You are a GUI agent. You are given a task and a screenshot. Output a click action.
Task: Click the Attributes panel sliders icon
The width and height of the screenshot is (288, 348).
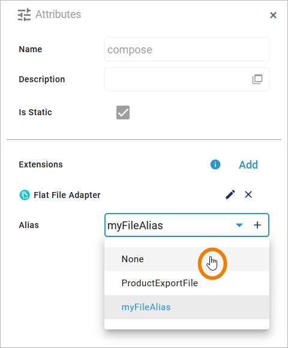pyautogui.click(x=24, y=14)
